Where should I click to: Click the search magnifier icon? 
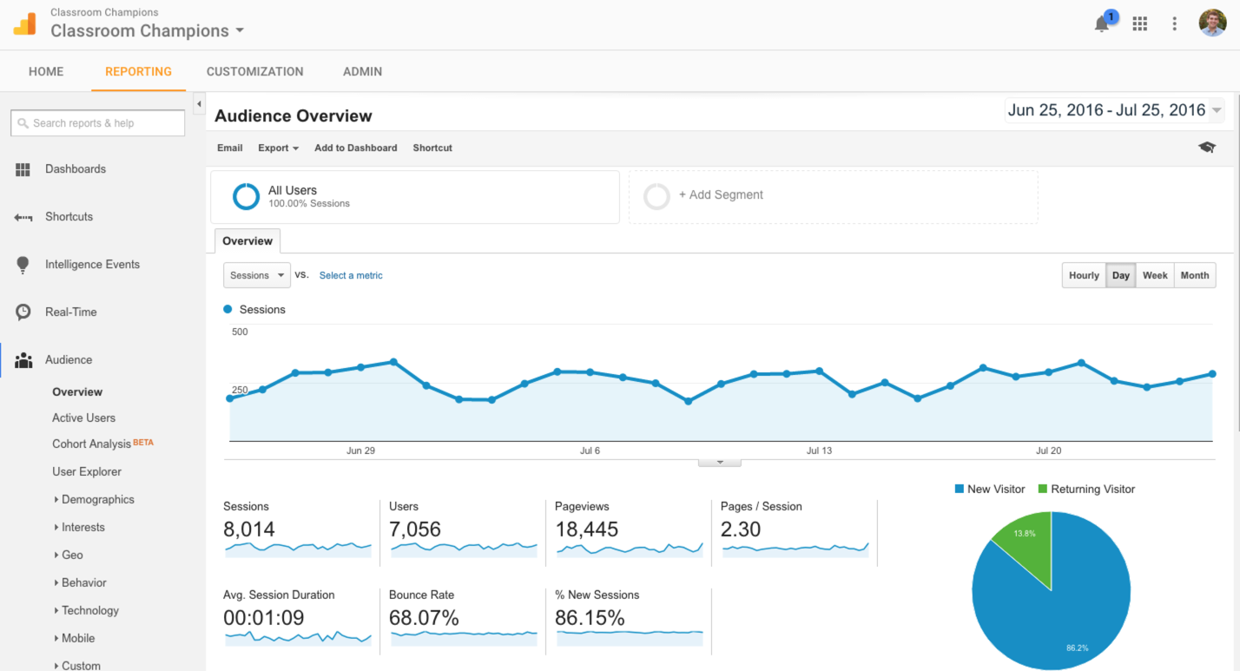click(23, 123)
